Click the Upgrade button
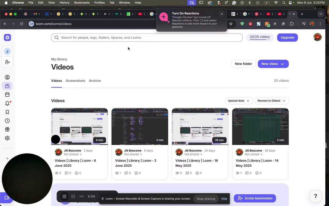Image resolution: width=329 pixels, height=206 pixels. point(287,37)
